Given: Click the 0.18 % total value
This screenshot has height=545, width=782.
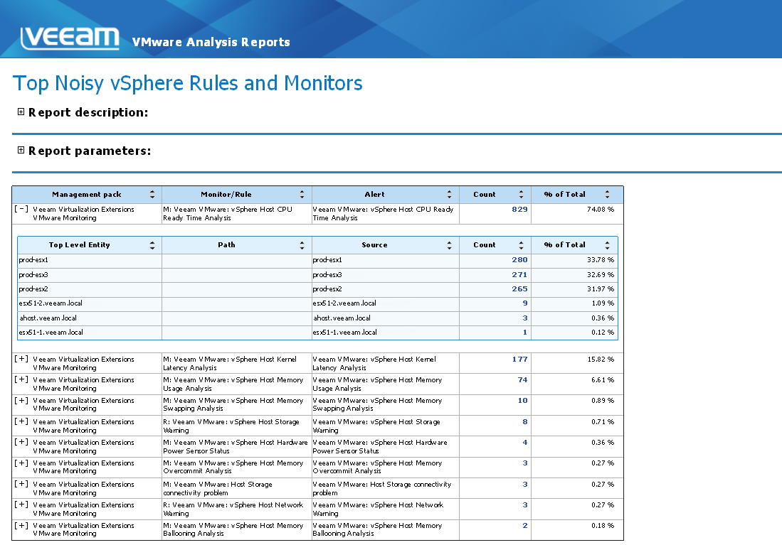Looking at the screenshot, I should pyautogui.click(x=603, y=526).
